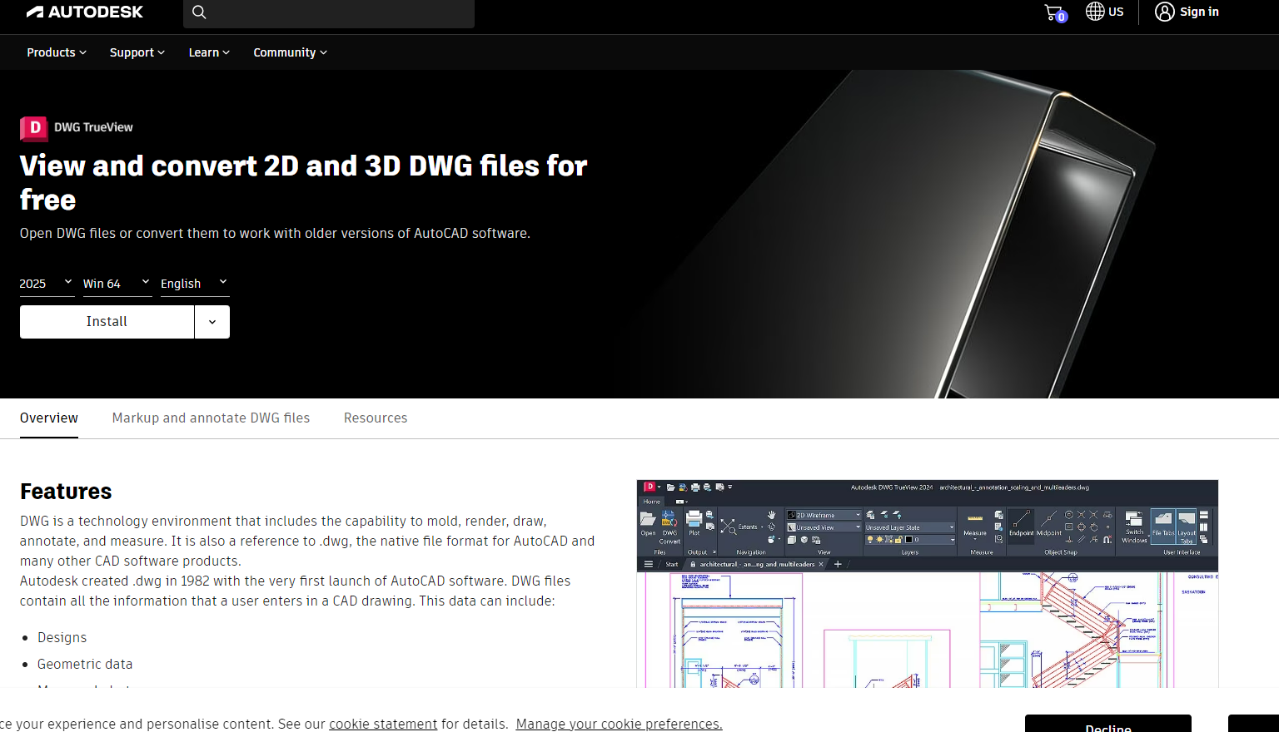Click the US region label

1117,12
